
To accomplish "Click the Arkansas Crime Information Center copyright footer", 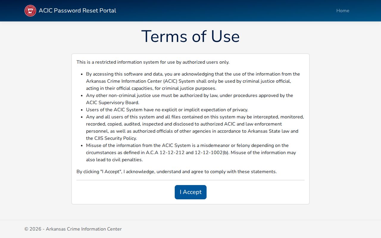I will coord(73,229).
